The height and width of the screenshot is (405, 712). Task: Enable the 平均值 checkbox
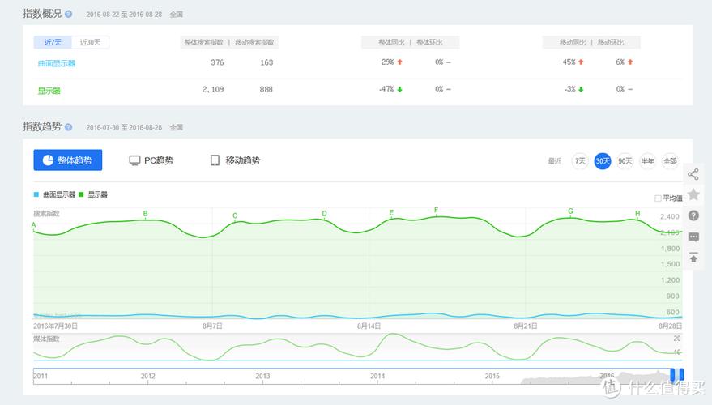point(658,198)
